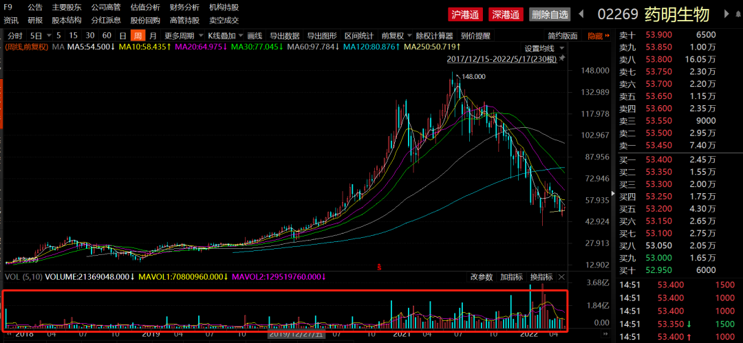
Task: Click 改参数 to change indicator parameters
Action: click(482, 277)
